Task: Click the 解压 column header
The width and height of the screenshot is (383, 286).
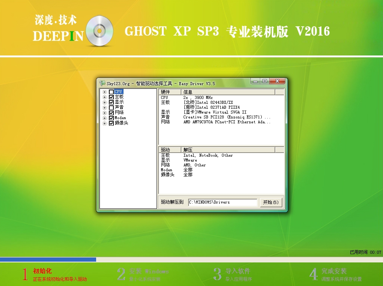Action: [x=228, y=150]
